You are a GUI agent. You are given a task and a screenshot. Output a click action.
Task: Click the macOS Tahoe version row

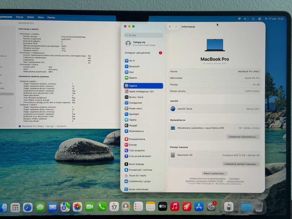point(214,109)
